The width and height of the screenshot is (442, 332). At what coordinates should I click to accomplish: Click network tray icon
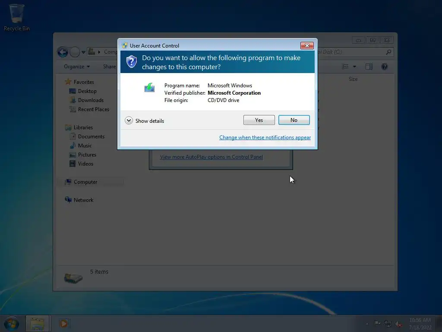point(388,324)
